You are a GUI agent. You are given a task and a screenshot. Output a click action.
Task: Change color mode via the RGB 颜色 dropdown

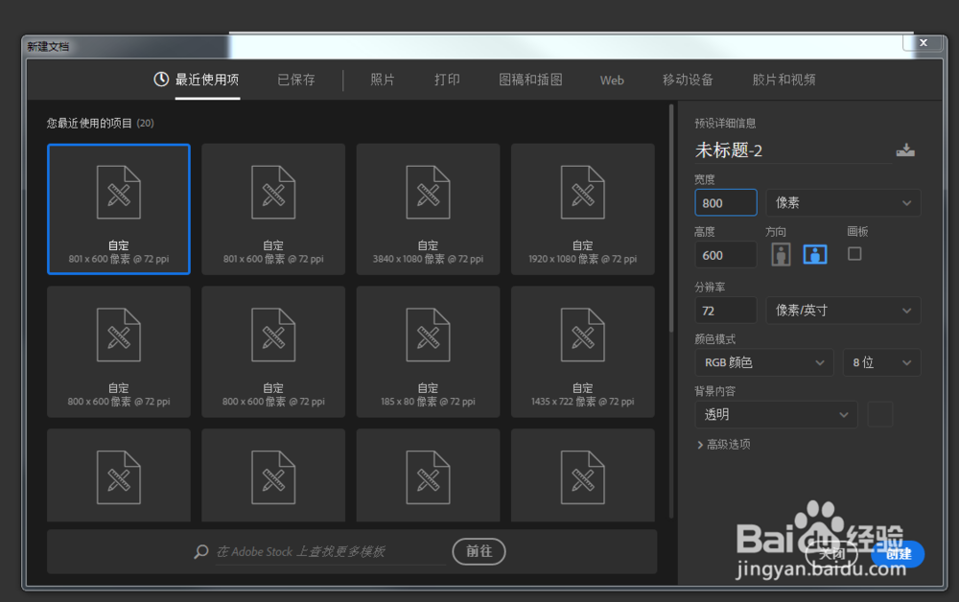click(x=763, y=362)
